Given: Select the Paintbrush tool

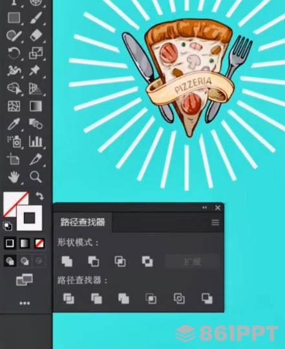Looking at the screenshot, I should (x=36, y=17).
